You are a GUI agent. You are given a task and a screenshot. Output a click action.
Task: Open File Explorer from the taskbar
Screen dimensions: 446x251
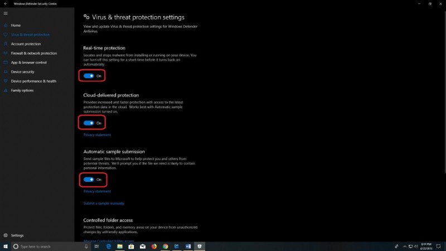120,247
